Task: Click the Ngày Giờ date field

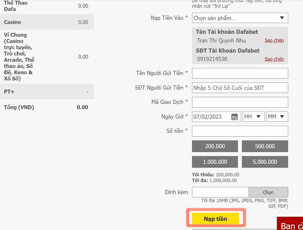Action: pyautogui.click(x=216, y=117)
